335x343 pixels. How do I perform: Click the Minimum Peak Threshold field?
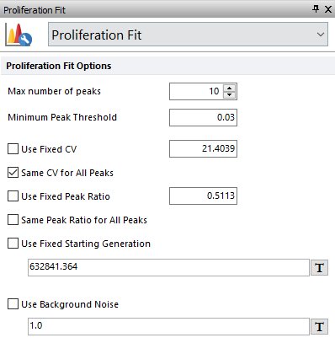click(203, 117)
